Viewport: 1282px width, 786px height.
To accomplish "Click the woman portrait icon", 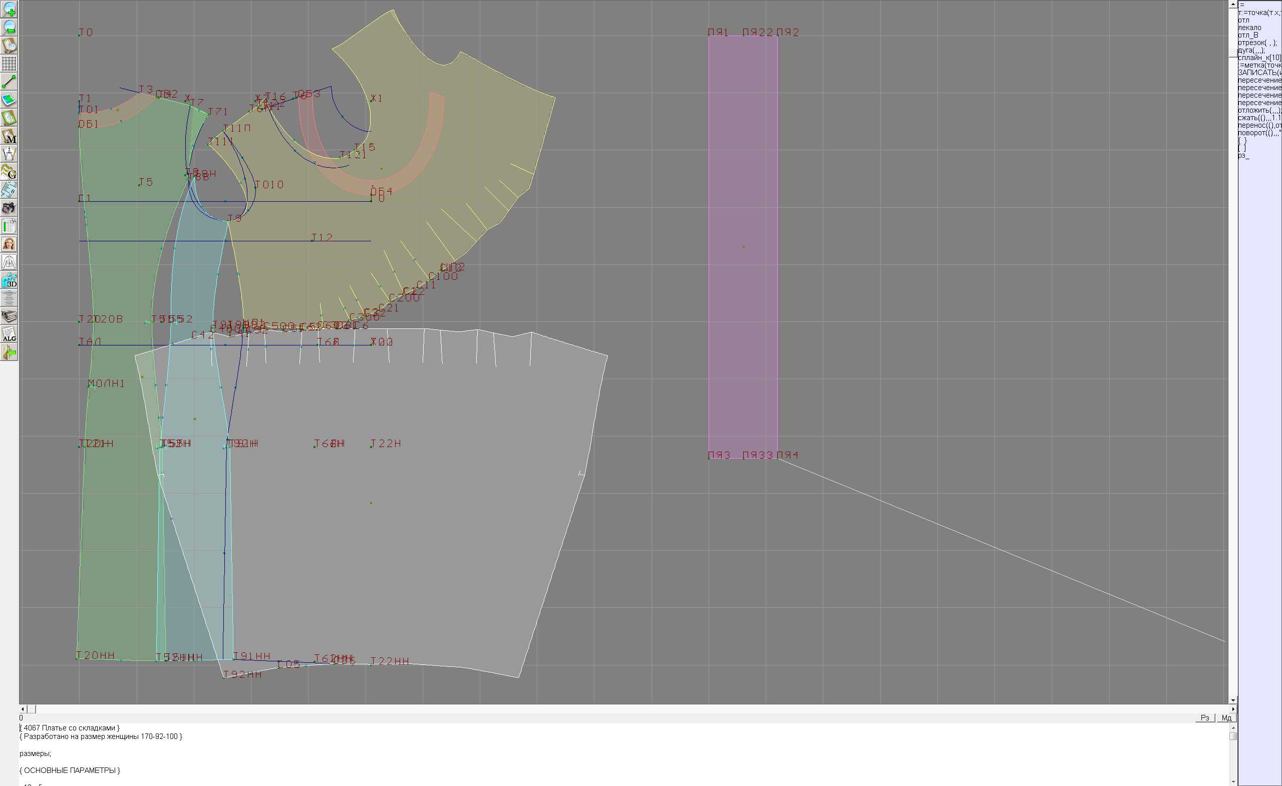I will [9, 244].
